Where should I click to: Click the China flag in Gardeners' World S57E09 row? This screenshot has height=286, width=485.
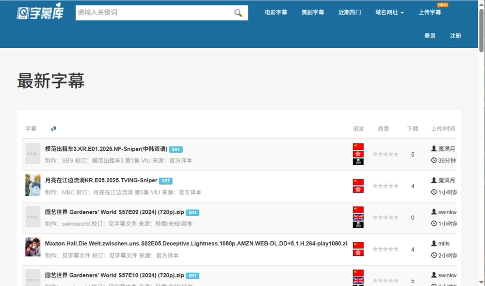point(358,209)
